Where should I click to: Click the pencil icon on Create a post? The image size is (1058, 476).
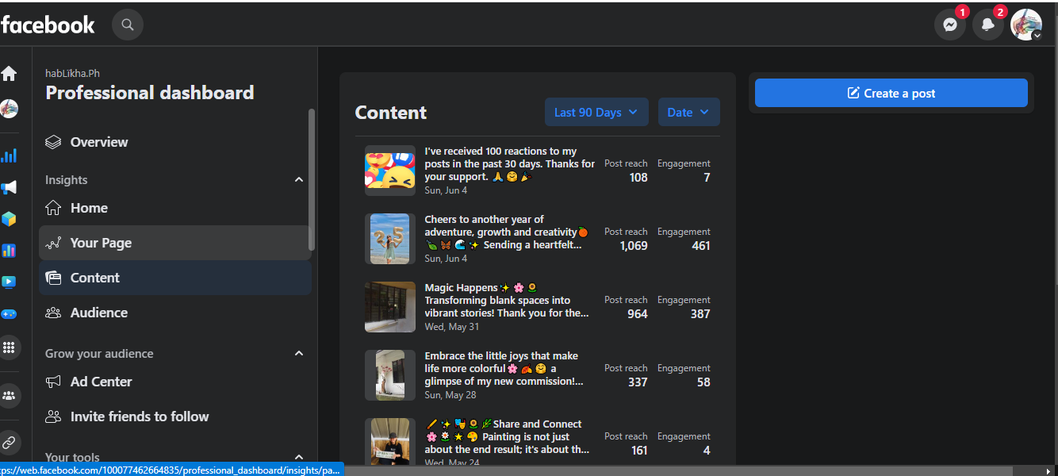click(x=853, y=93)
